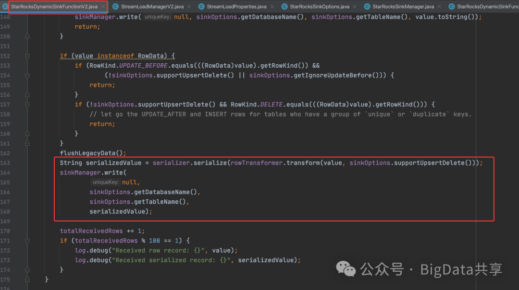This screenshot has height=290, width=519.
Task: Close the StreamLoadProperties.java tab
Action: [x=272, y=7]
